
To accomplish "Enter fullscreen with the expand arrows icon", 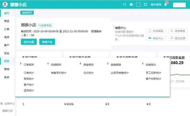I will (145, 5).
